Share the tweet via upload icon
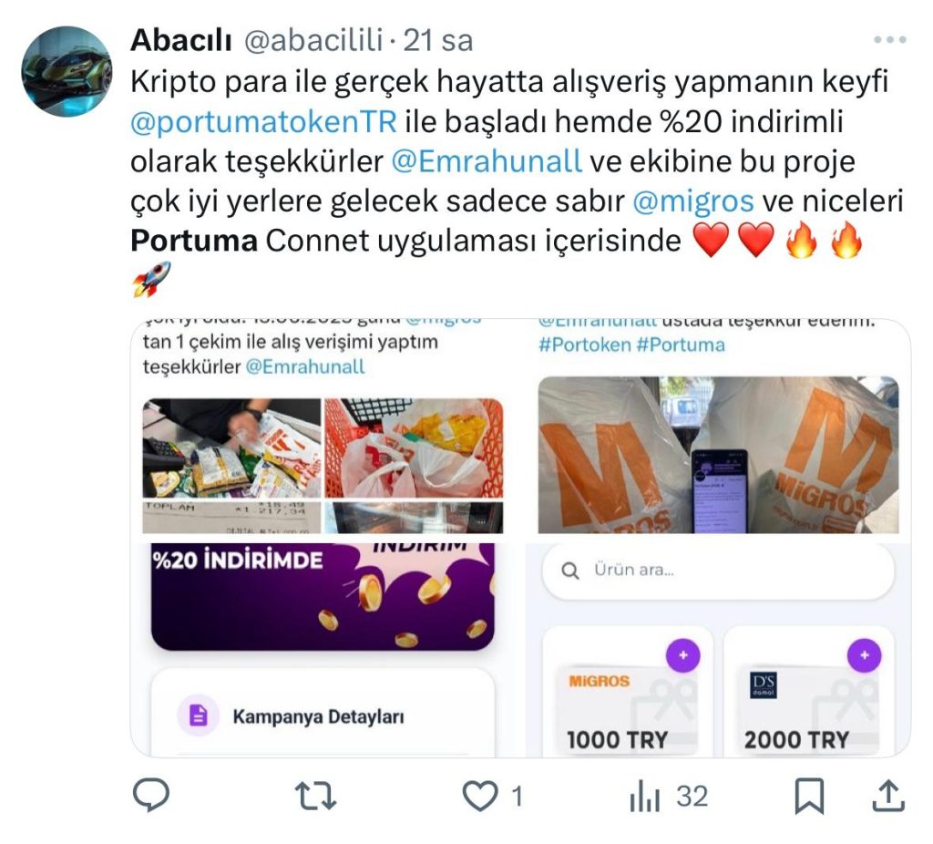Screen dimensions: 933x844 (x=888, y=796)
